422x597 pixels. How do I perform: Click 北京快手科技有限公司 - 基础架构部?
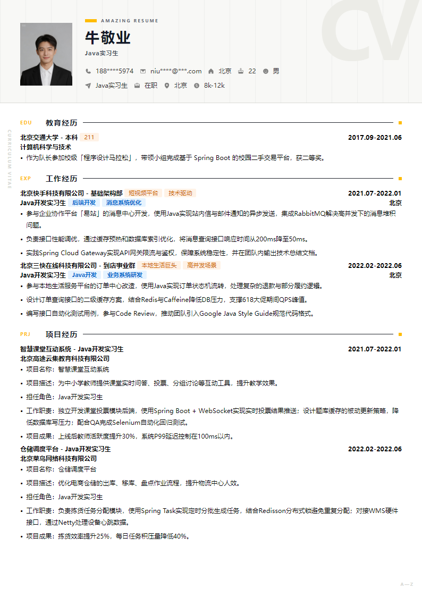(71, 194)
